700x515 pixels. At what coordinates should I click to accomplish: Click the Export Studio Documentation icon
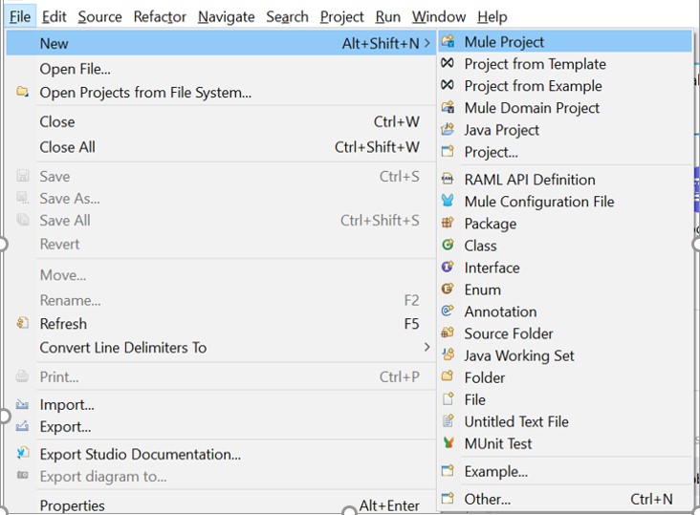pos(22,454)
